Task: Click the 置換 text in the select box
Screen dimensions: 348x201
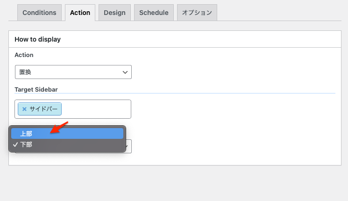Action: 25,72
